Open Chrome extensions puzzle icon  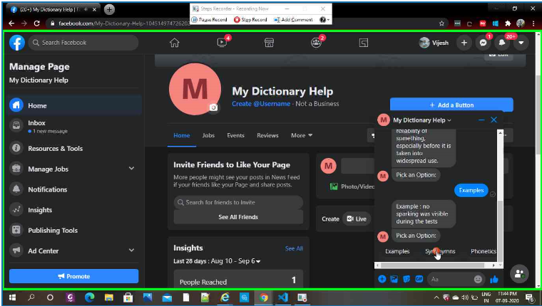coord(508,23)
